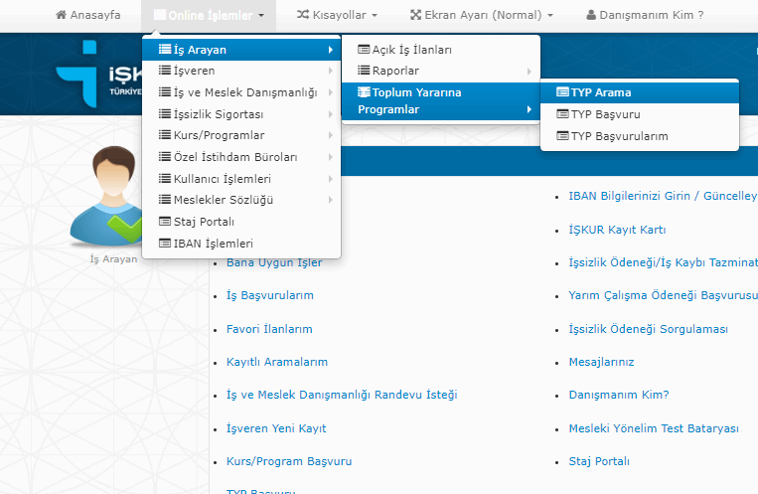Screen dimensions: 758x494
Task: Open the İşsizlik Ödeneği Sorgulaması link
Action: click(648, 329)
